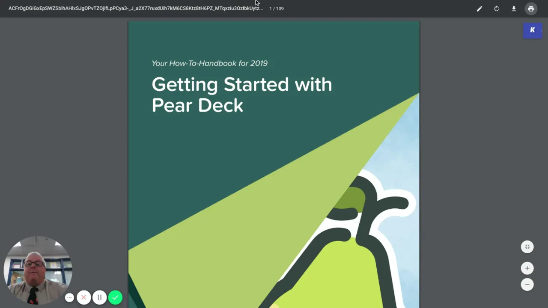
Task: Download the PDF file
Action: click(x=514, y=9)
